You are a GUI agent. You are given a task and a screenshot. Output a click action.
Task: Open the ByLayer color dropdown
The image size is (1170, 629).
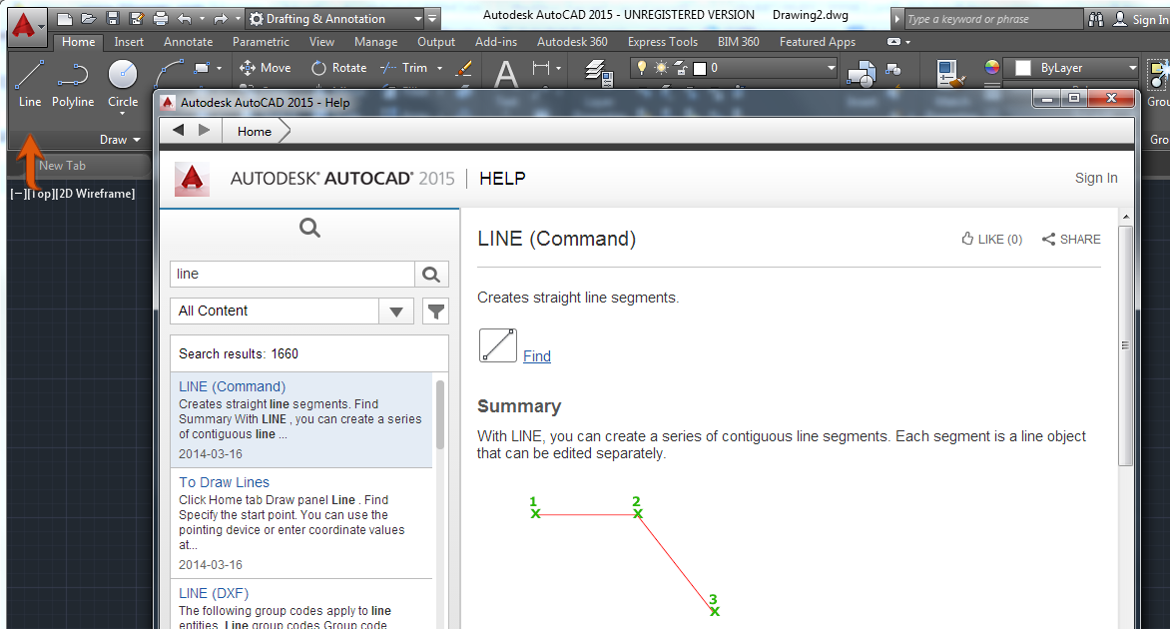(x=1132, y=68)
